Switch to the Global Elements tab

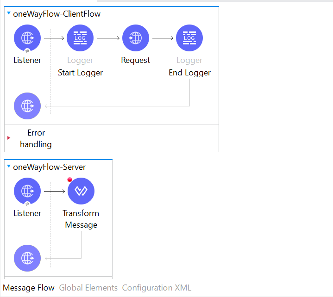tap(88, 288)
